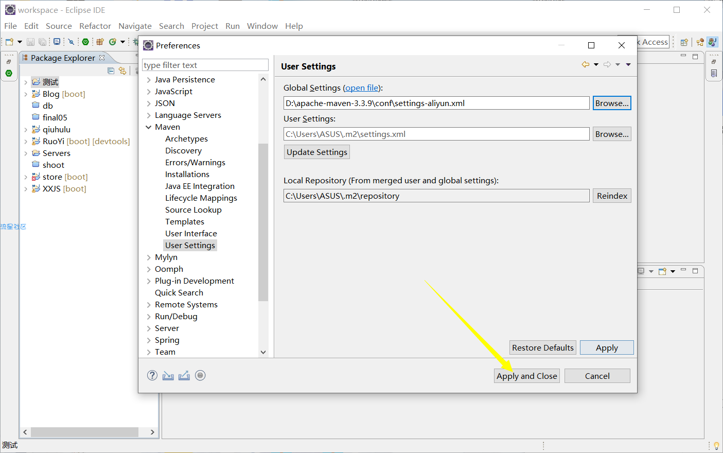Viewport: 723px width, 453px height.
Task: Open the Navigate menu
Action: click(135, 26)
